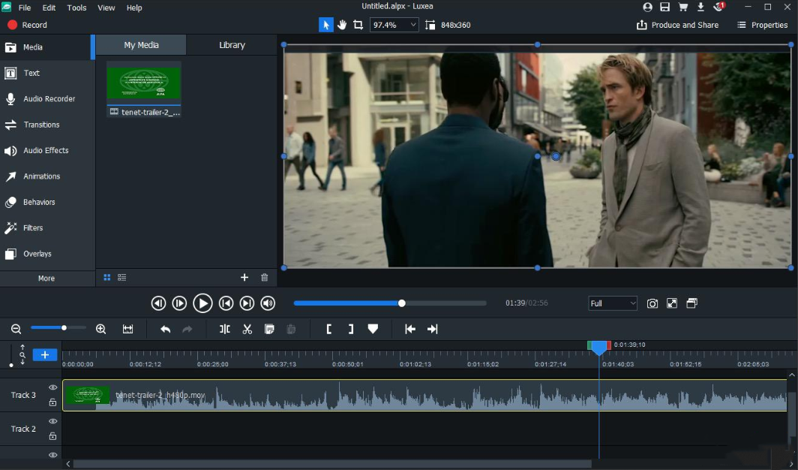Open the View menu
This screenshot has height=470, width=798.
(x=106, y=8)
